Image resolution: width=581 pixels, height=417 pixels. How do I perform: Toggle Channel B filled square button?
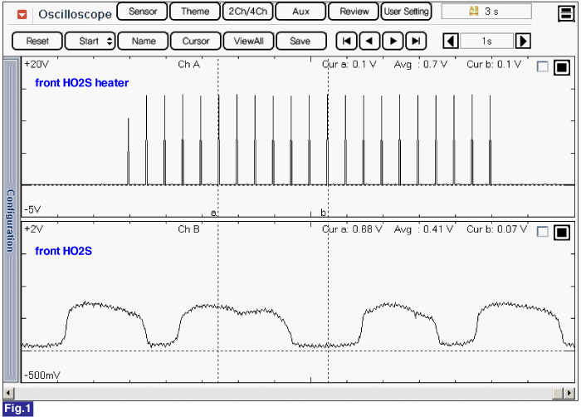562,232
